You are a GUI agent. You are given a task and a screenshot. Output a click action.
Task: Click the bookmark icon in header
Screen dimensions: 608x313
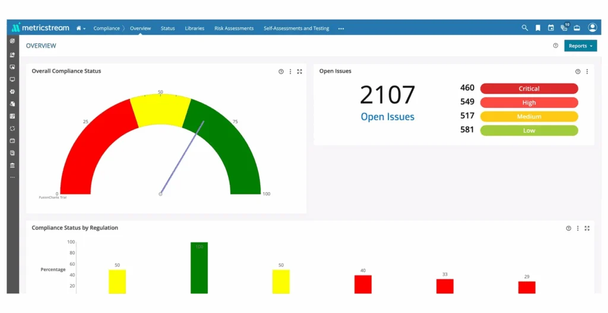[538, 28]
